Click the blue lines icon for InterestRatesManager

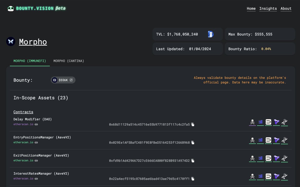pos(260,176)
